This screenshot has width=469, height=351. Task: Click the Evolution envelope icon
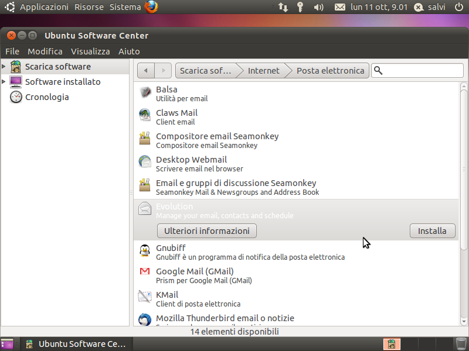(145, 208)
